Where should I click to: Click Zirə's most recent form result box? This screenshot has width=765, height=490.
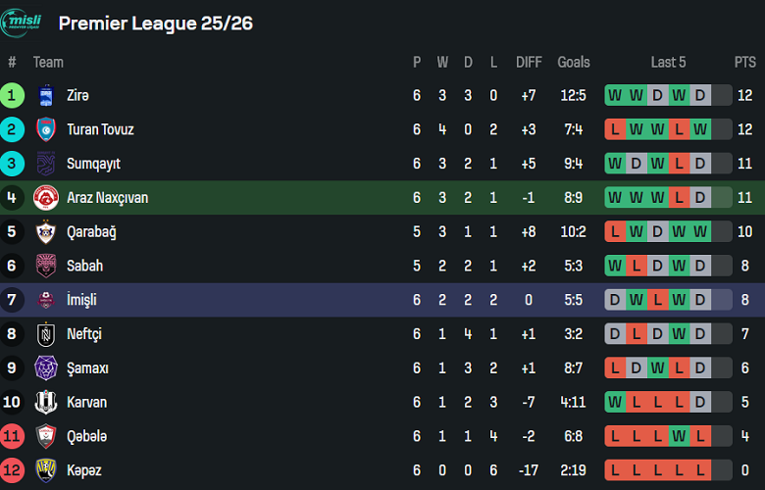pos(700,96)
